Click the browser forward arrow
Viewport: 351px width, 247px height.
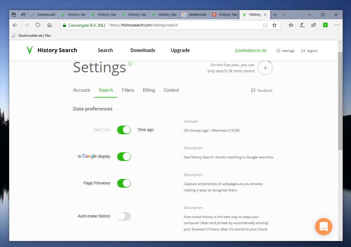pos(26,25)
